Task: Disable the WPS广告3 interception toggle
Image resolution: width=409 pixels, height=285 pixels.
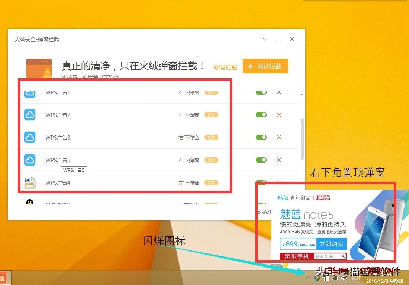Action: (x=261, y=137)
